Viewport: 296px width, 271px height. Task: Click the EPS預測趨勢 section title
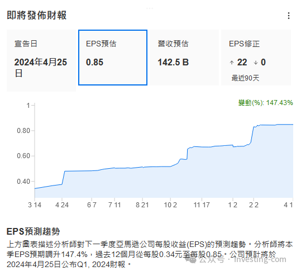33,231
